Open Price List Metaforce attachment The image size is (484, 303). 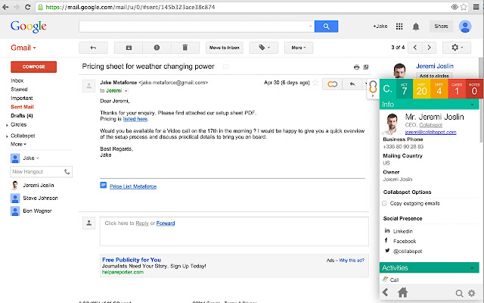133,186
